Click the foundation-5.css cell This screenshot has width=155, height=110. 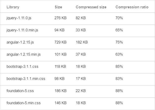coord(20,91)
